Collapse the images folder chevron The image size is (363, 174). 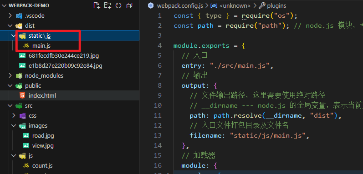14,125
